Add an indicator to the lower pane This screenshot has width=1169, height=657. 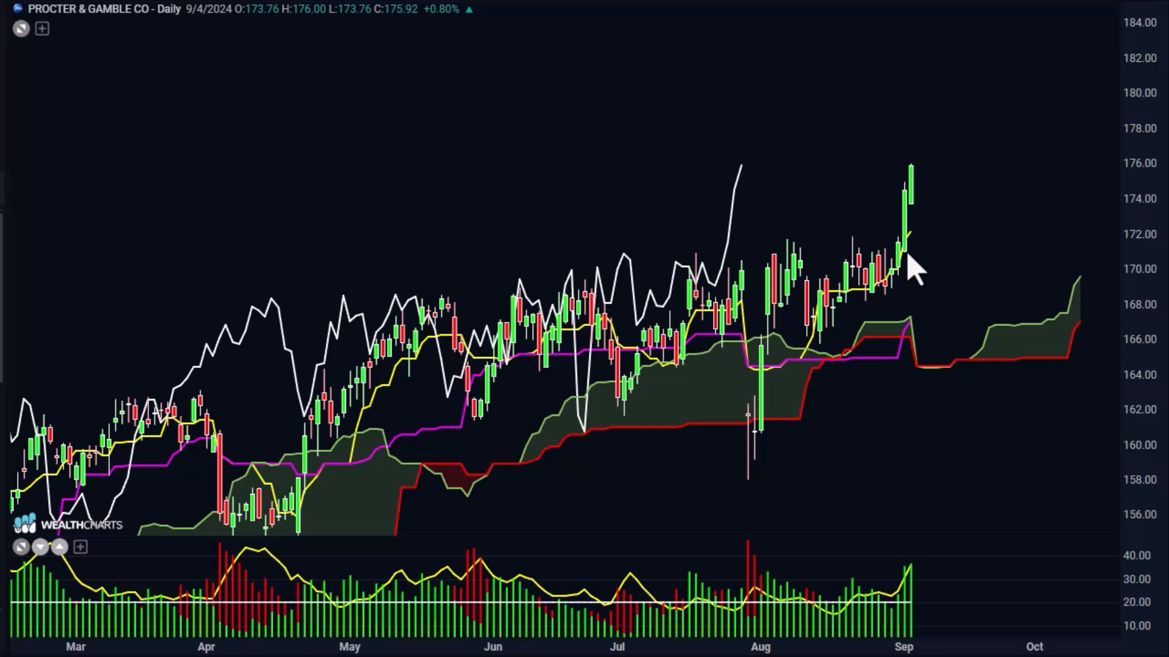80,547
